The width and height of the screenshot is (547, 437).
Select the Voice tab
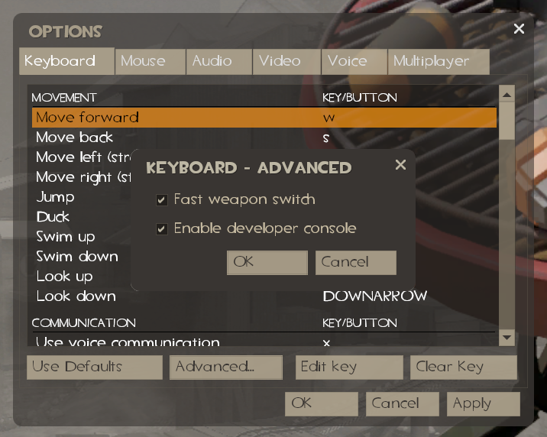tap(354, 61)
